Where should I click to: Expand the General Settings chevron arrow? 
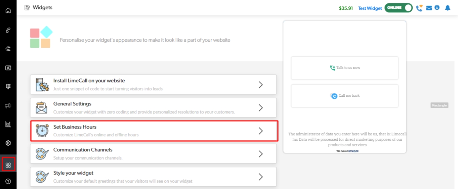click(x=260, y=108)
